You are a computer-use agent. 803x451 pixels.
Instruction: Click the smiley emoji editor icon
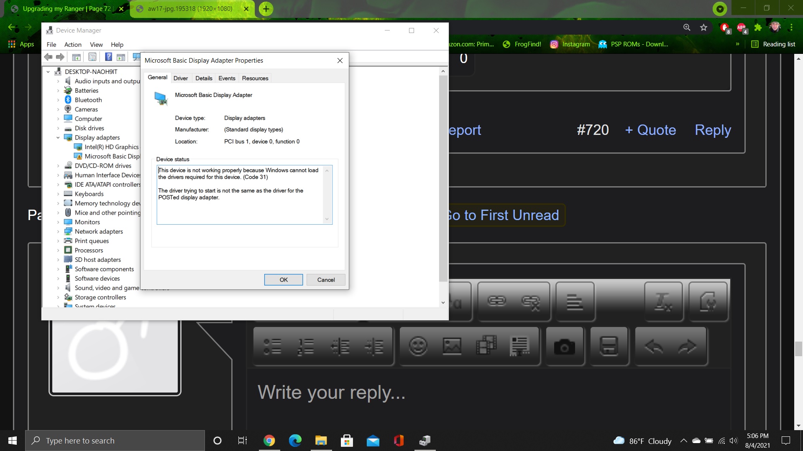point(418,346)
